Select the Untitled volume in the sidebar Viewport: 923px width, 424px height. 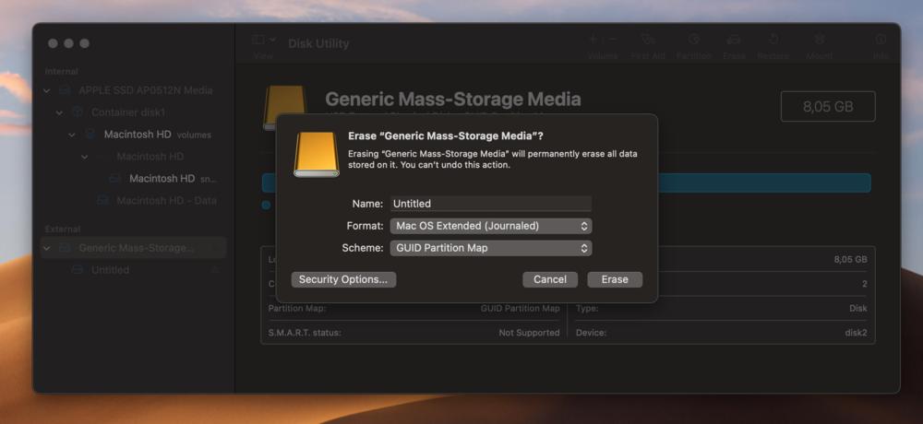tap(110, 270)
